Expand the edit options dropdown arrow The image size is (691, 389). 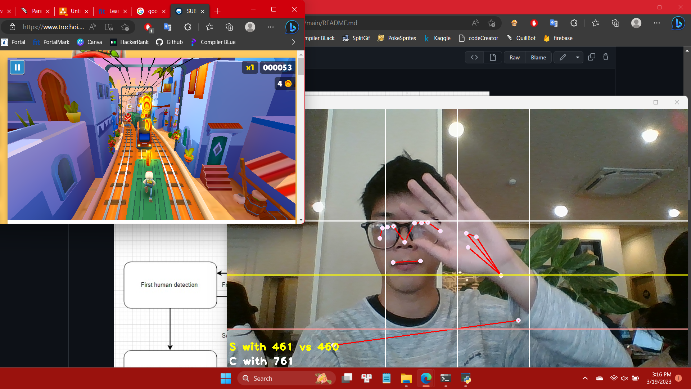pos(578,57)
